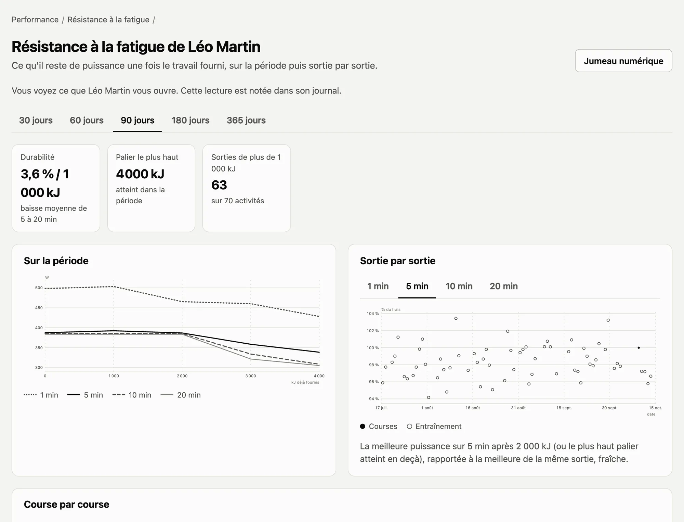Click the Entraînement hollow-dot legend entry
This screenshot has width=684, height=522.
[434, 426]
